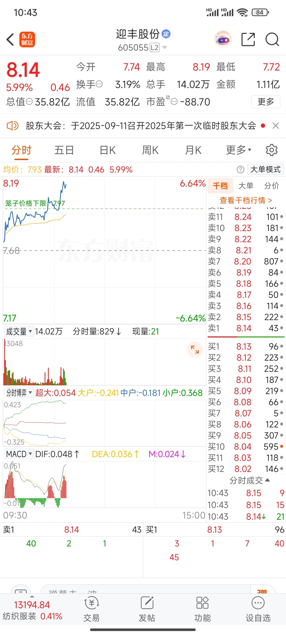Open the search magnifier icon

point(272,40)
